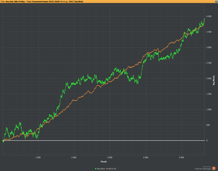Viewport: 218px width, 171px height.
Task: Click the 4 000 hands x-axis label
Action: 145,158
